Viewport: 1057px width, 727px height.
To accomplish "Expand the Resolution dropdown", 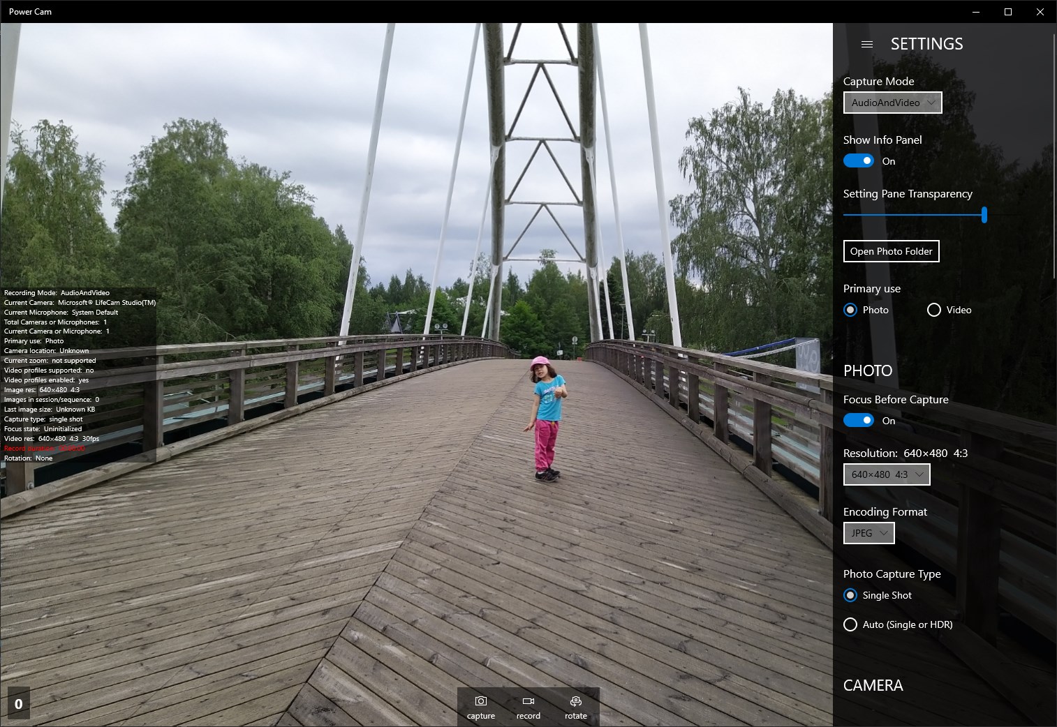I will 887,474.
